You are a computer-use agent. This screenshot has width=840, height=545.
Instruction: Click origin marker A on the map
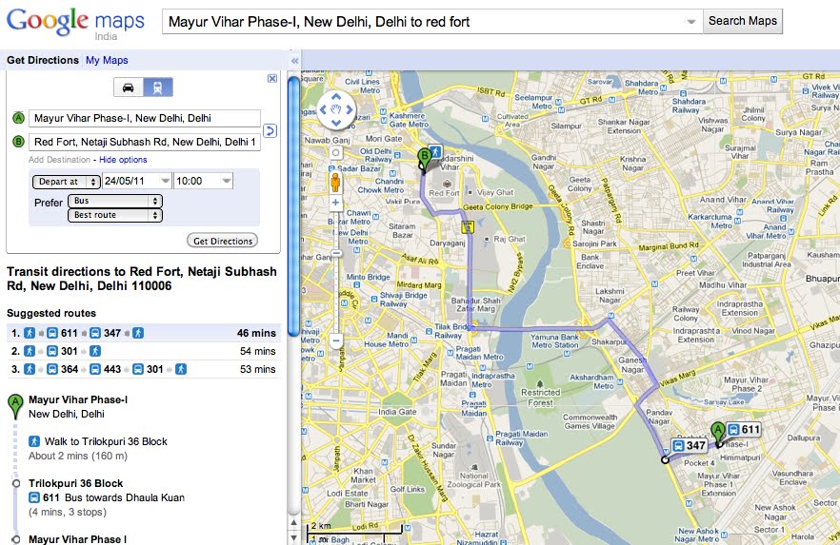718,434
